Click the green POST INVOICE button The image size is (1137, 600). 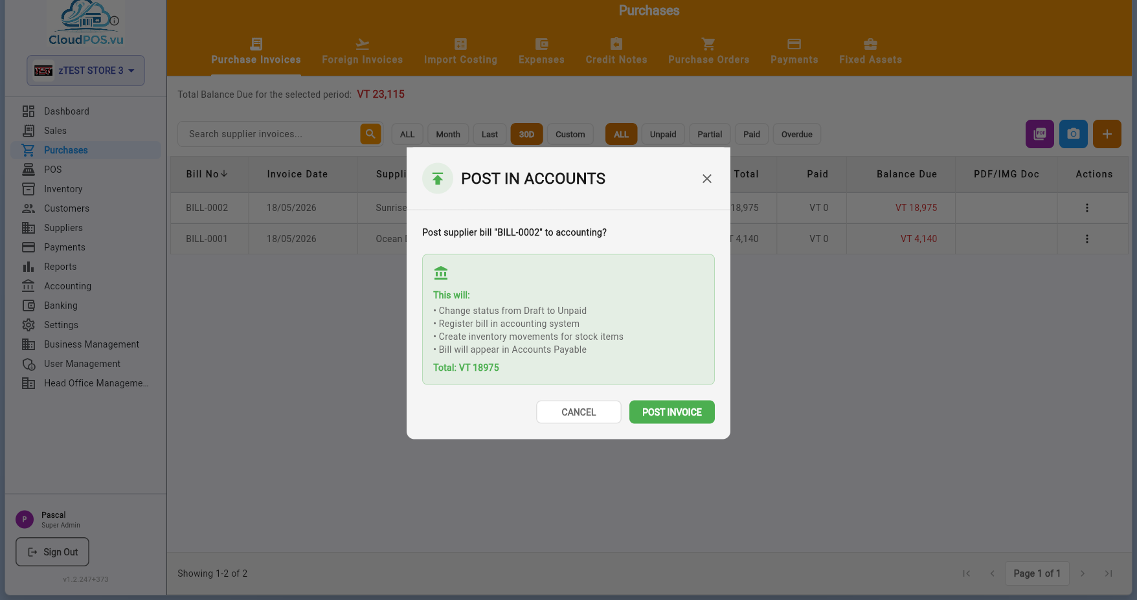[671, 412]
